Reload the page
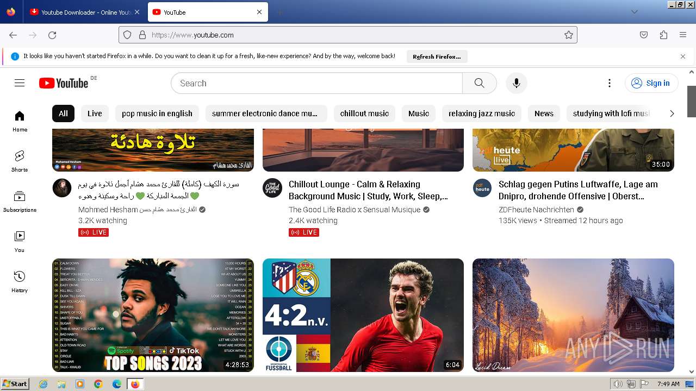Screen dimensions: 696x391 point(52,35)
